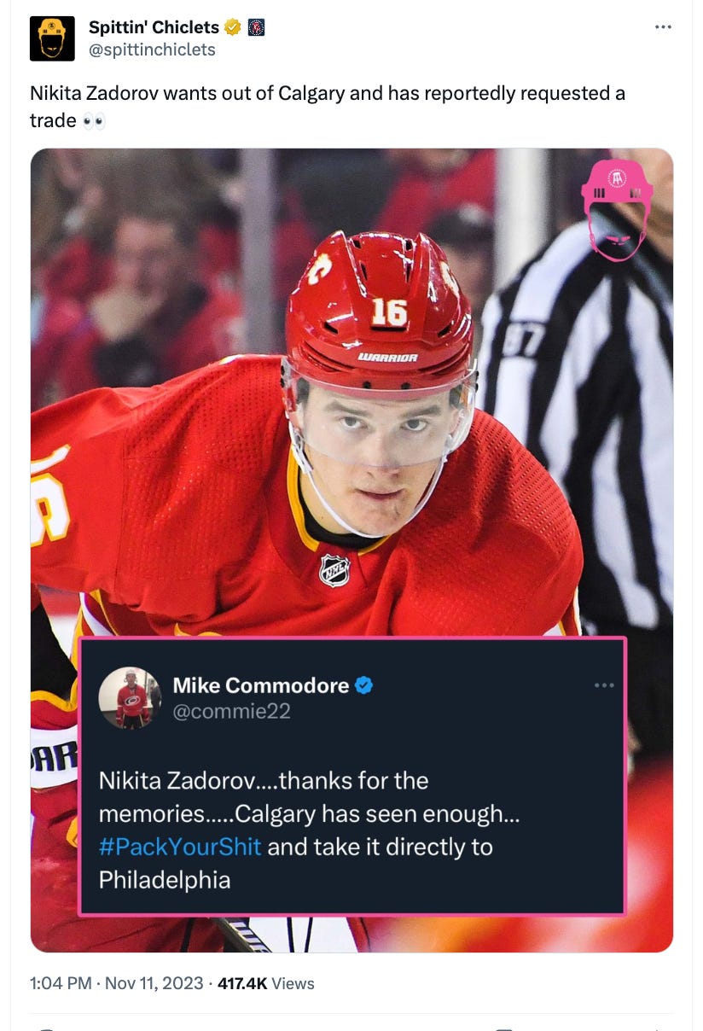Open the tweet's three-dot more options menu
703x1031 pixels.
tap(663, 27)
